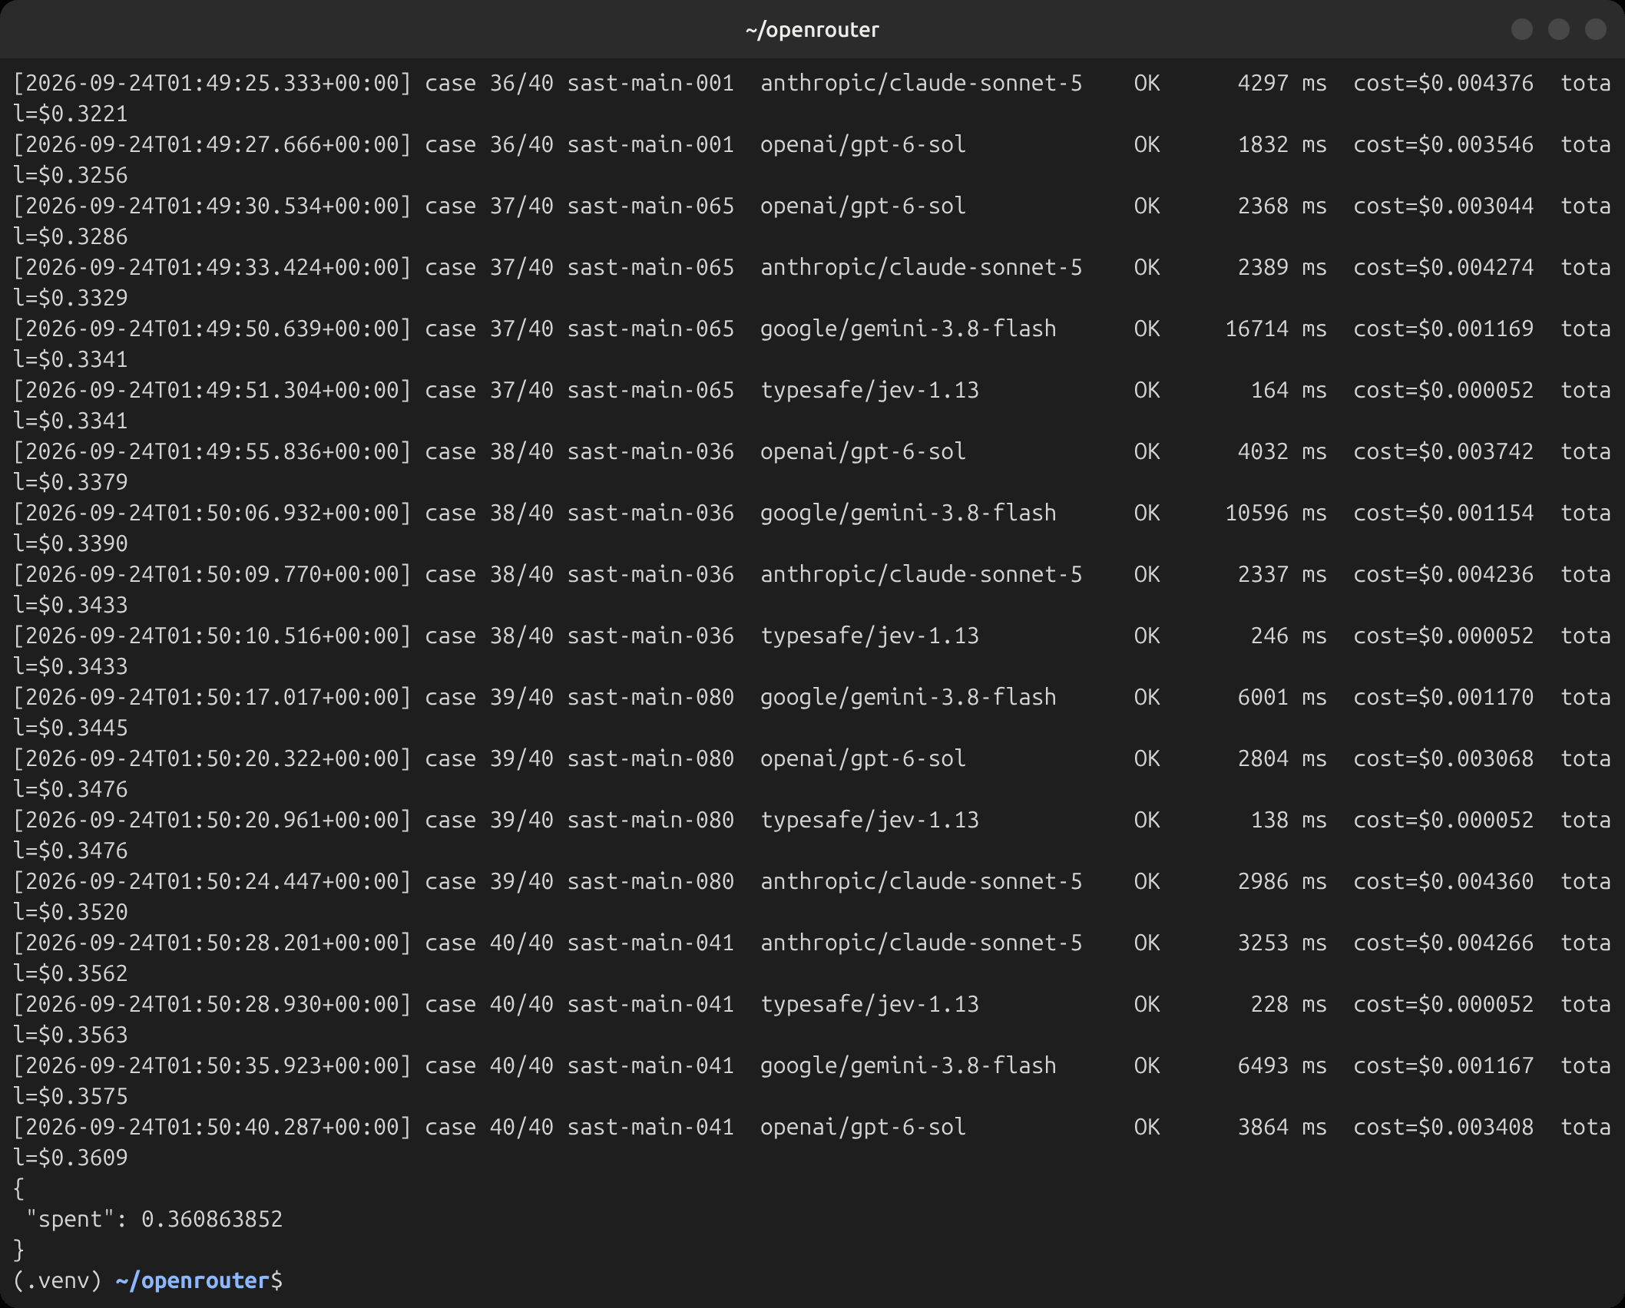This screenshot has height=1308, width=1625.
Task: Click the cost value "cost=$0.001170"
Action: click(x=1443, y=697)
